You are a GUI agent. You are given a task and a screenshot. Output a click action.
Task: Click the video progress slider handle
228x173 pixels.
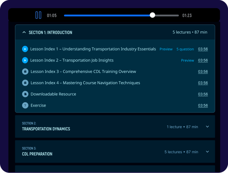coord(152,15)
